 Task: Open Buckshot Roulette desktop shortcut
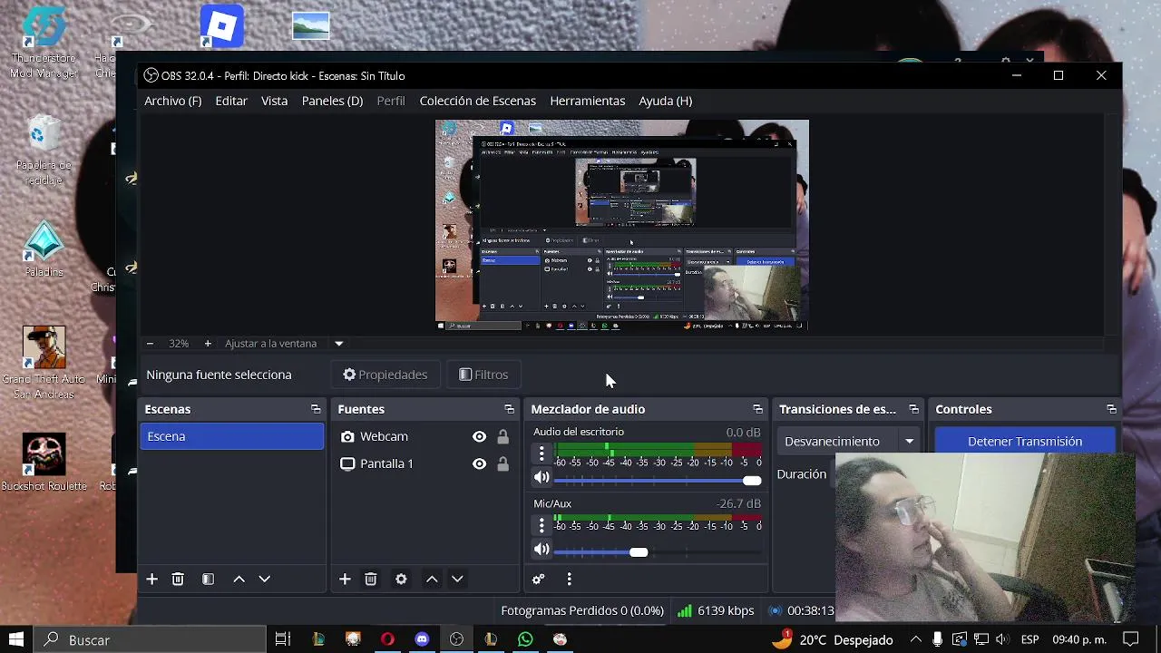point(44,462)
